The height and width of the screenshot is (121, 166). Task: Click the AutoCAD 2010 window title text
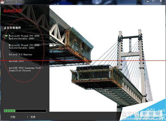coord(14,2)
